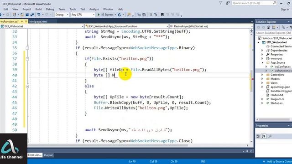Switch to the Output tab
The height and width of the screenshot is (164, 292).
(x=48, y=155)
